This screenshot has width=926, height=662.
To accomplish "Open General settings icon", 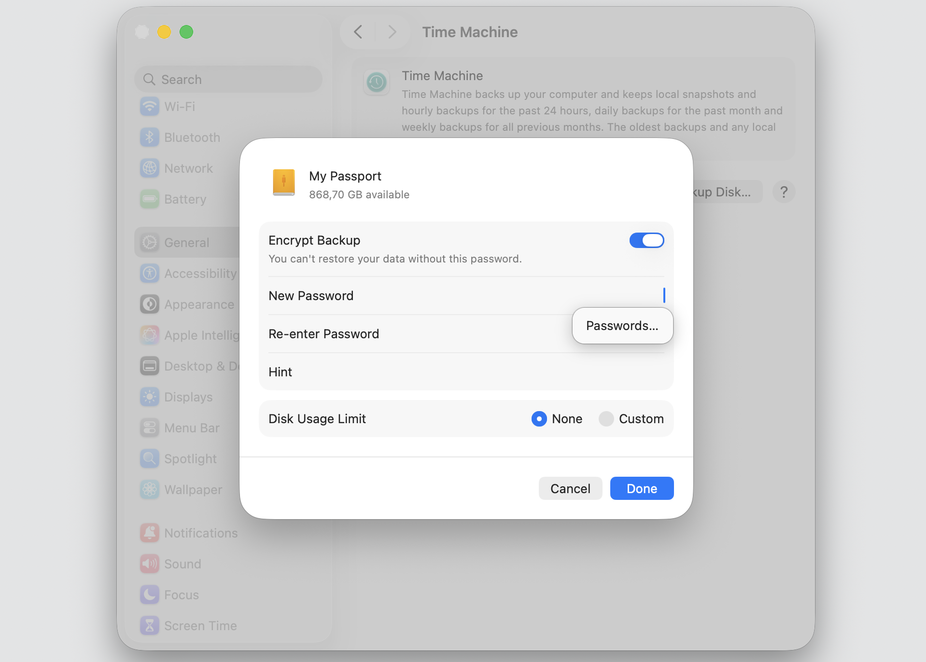I will pos(150,242).
